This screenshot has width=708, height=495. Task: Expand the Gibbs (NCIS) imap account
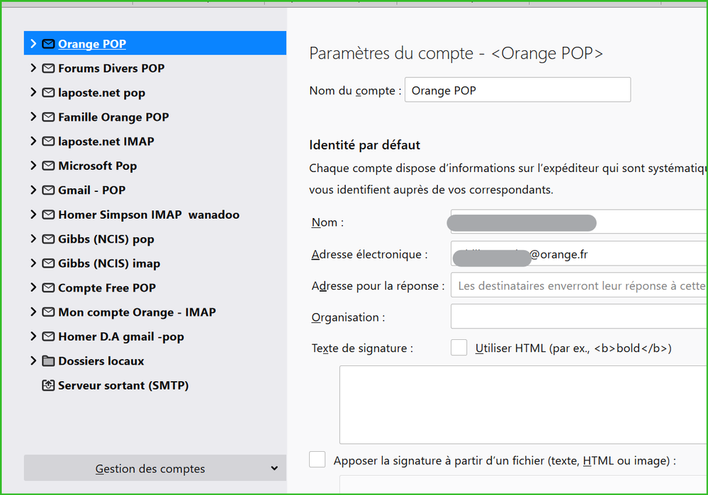coord(33,263)
